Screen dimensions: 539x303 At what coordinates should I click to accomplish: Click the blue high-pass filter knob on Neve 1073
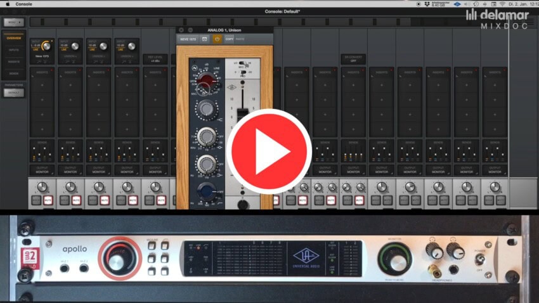pos(206,191)
